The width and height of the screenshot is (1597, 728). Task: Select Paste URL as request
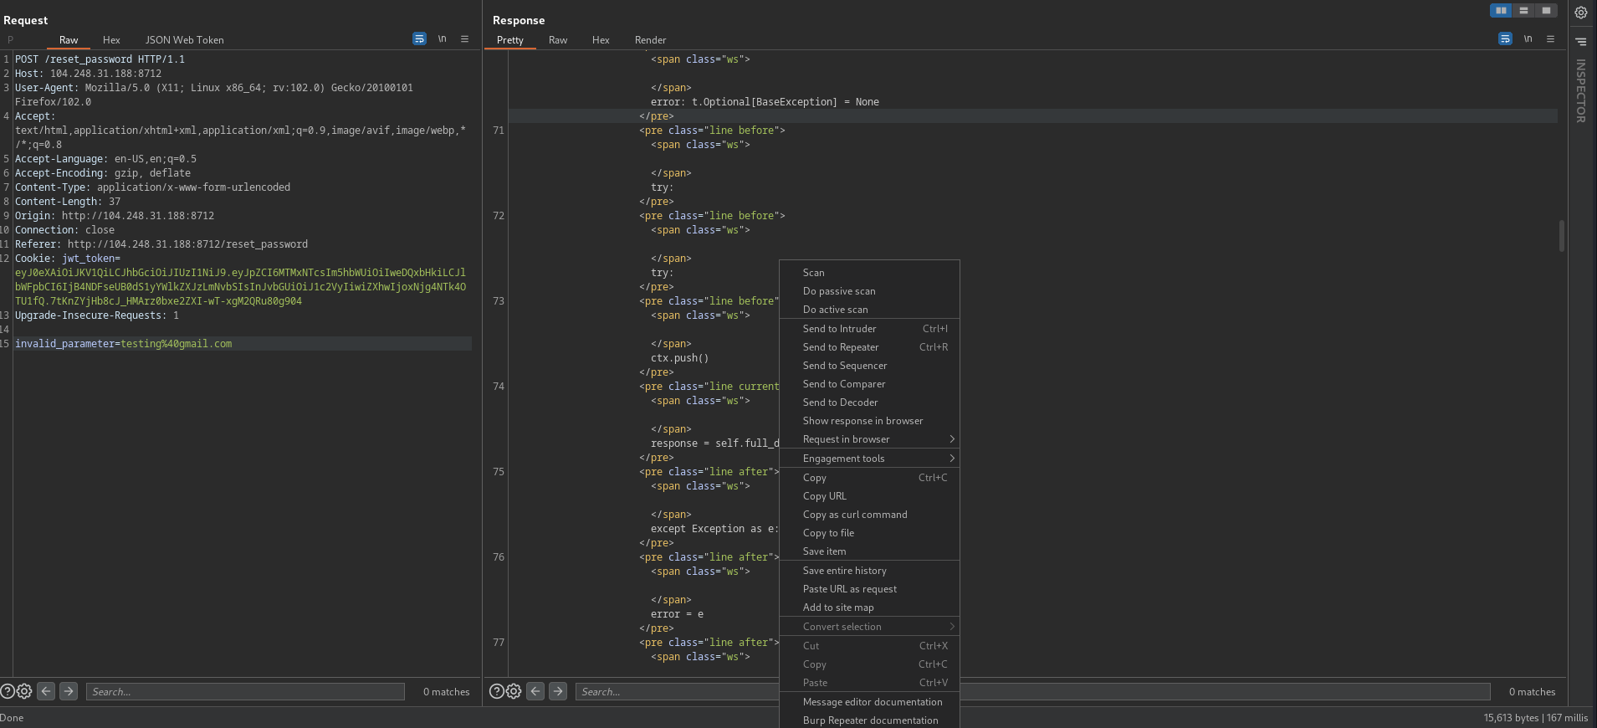click(x=869, y=589)
